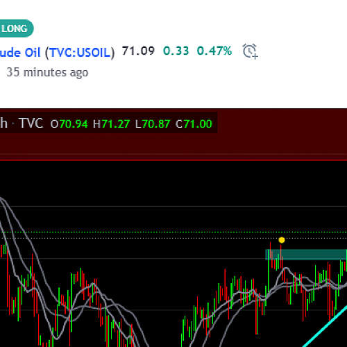Click the 0.33 price change value
The image size is (347, 347).
pyautogui.click(x=176, y=51)
